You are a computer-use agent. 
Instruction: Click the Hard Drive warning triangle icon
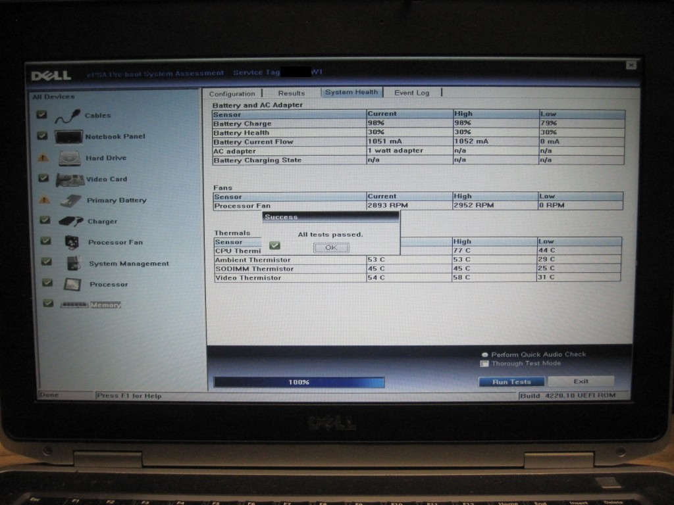click(x=43, y=158)
